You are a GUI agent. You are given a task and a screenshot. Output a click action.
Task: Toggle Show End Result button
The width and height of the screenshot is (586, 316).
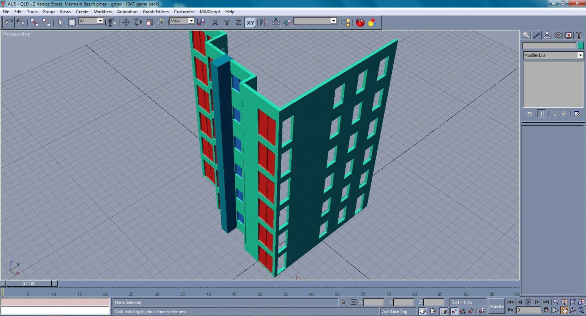pos(542,114)
